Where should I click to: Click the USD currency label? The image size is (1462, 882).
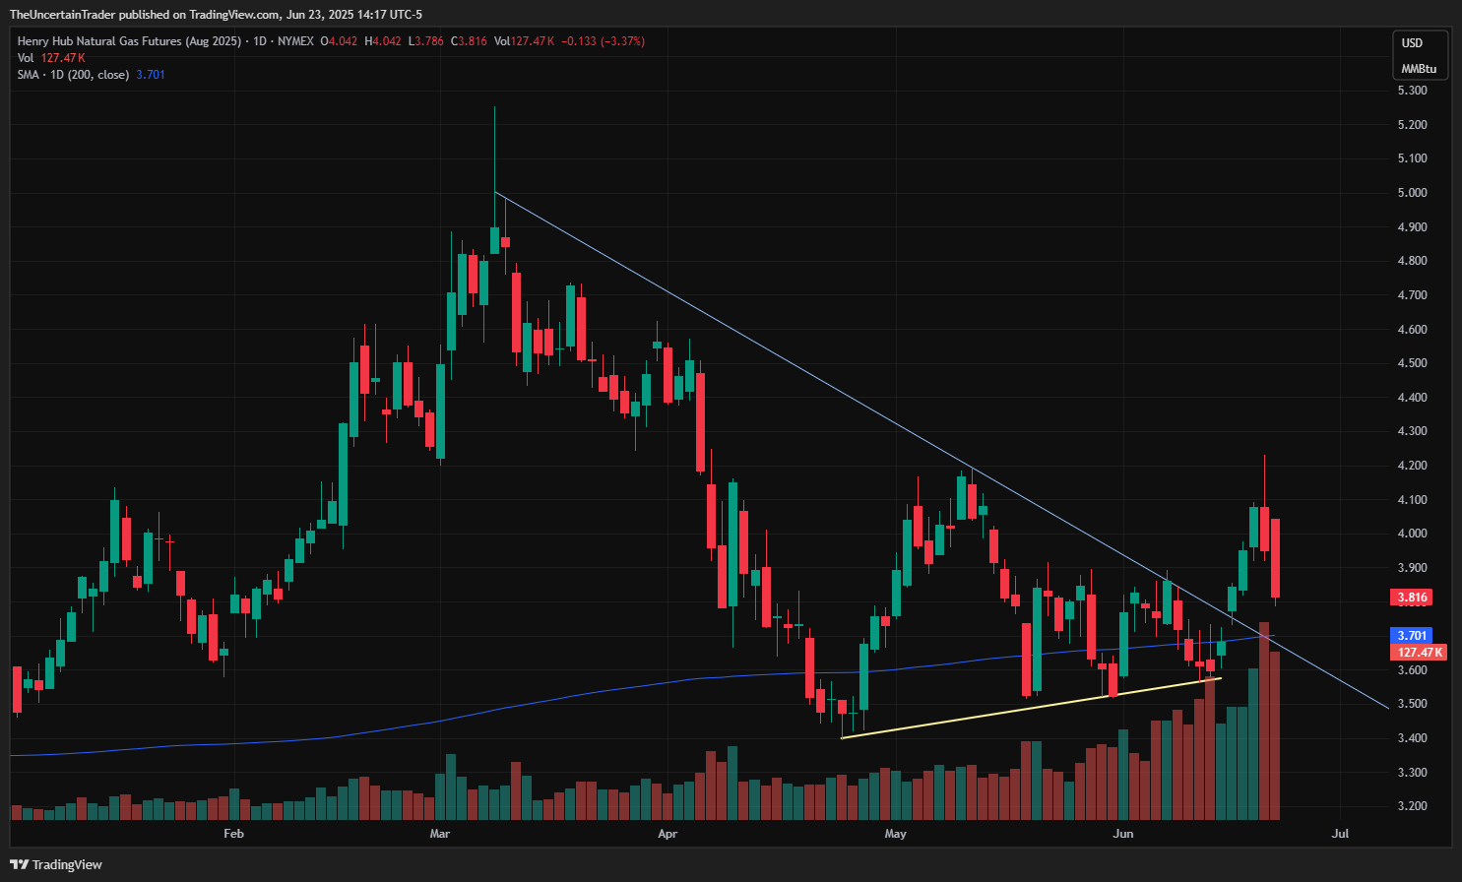click(1413, 43)
